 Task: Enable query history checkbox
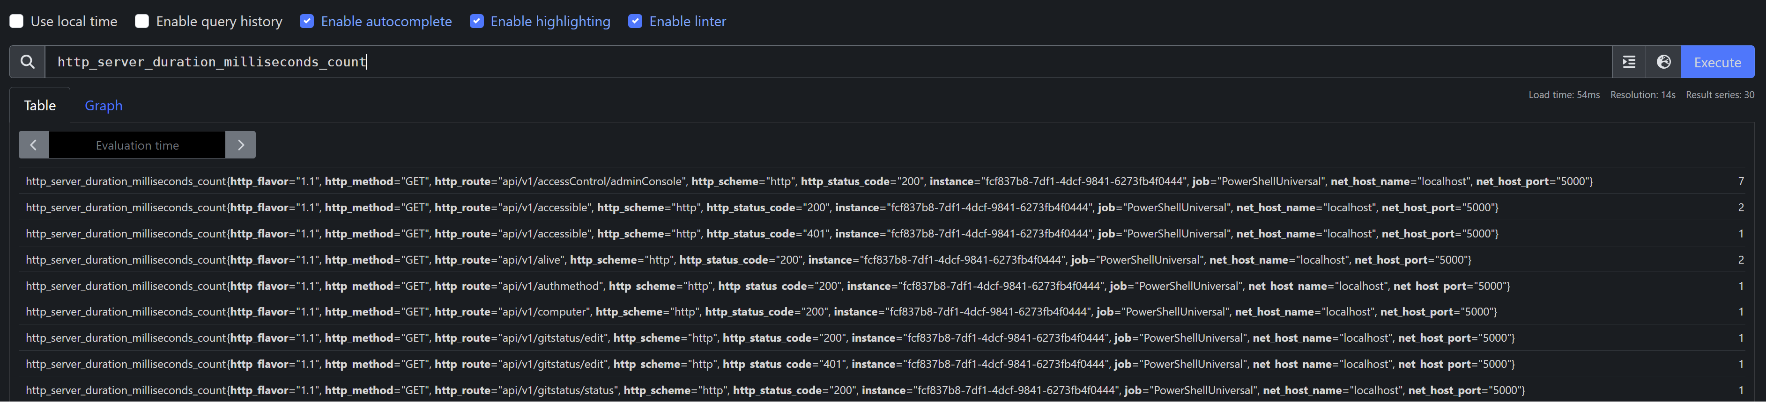click(x=142, y=21)
